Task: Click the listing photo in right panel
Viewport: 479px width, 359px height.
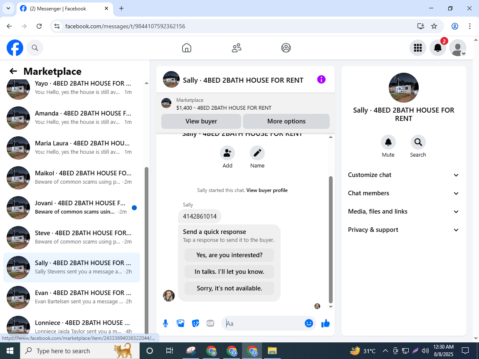Action: coord(404,88)
